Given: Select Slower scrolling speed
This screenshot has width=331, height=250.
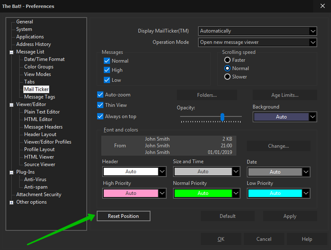Looking at the screenshot, I should (227, 76).
